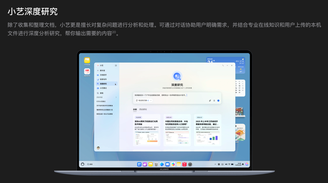
Task: Expand the 历史对话 section arrow
Action: (116, 97)
